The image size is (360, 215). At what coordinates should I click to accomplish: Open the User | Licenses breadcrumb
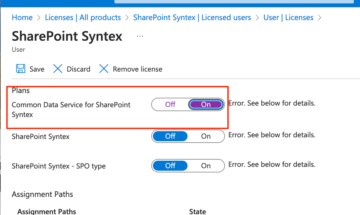tap(288, 18)
